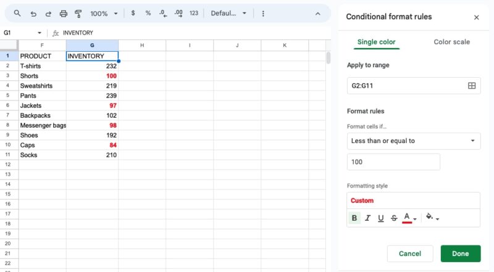Toggle strikethrough in formatting style
The width and height of the screenshot is (494, 272).
(x=394, y=218)
